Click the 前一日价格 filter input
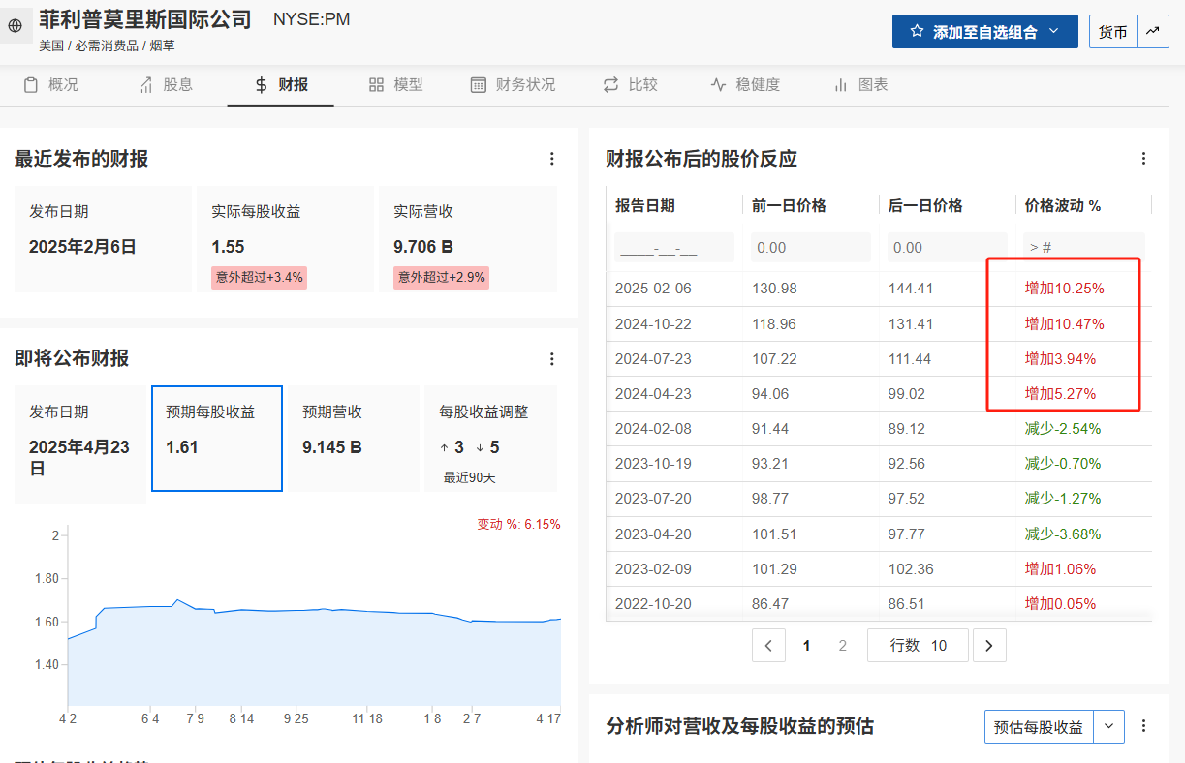The height and width of the screenshot is (763, 1185). tap(811, 248)
